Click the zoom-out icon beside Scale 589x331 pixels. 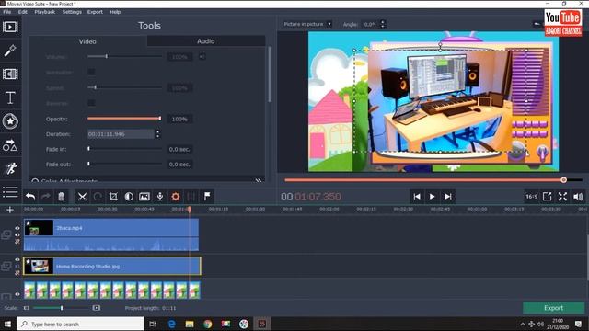click(27, 308)
